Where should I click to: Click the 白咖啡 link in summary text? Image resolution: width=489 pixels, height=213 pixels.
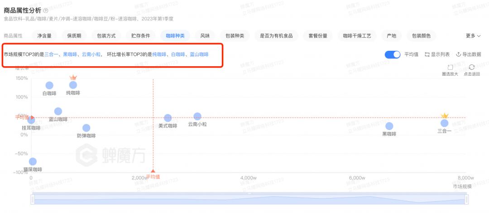178,54
